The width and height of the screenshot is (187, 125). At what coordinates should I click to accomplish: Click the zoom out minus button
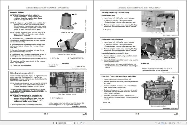point(179,123)
